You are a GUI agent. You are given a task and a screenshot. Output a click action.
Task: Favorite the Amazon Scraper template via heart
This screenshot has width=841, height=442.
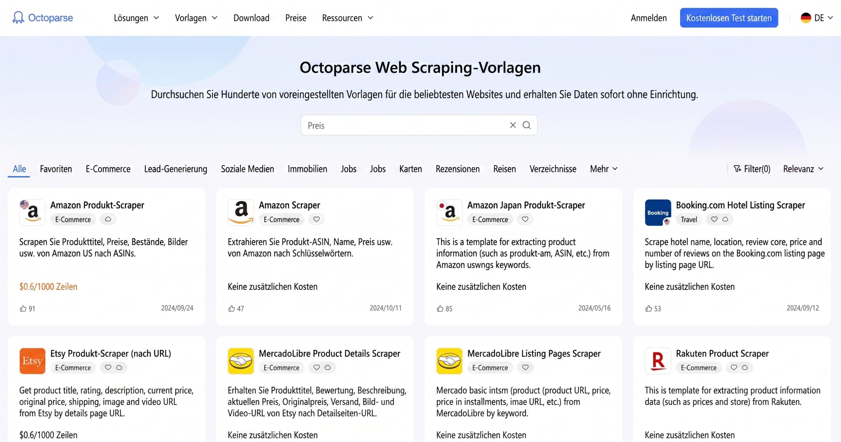[316, 219]
